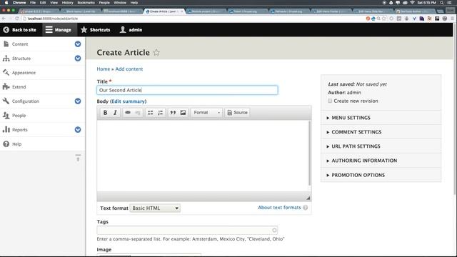This screenshot has height=257, width=457.
Task: Expand the Configuration submenu arrow
Action: pos(78,101)
